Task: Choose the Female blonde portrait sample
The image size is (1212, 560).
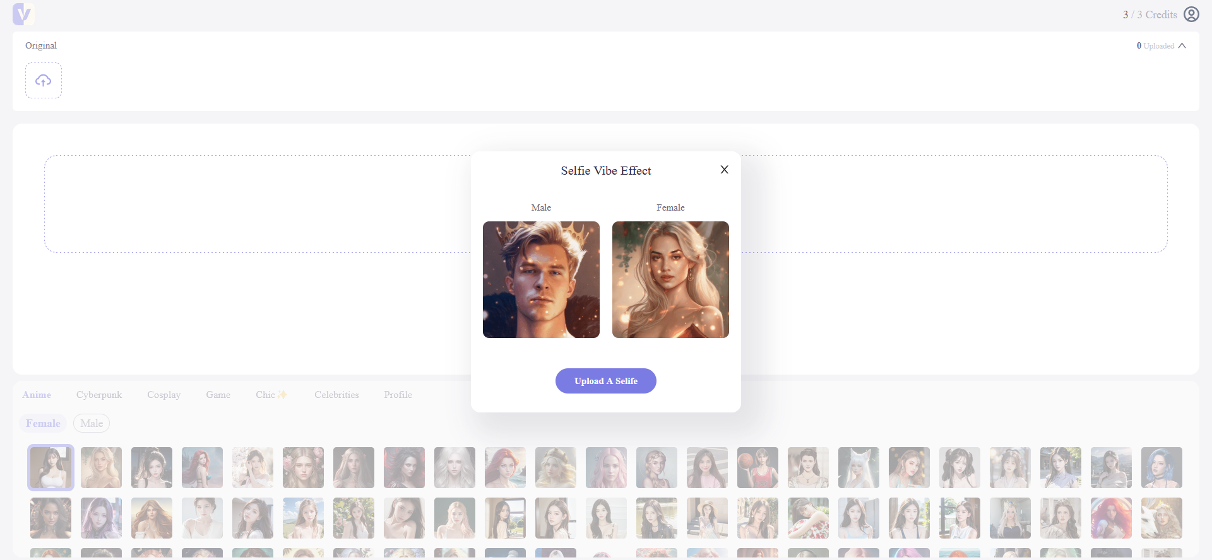Action: pos(670,279)
